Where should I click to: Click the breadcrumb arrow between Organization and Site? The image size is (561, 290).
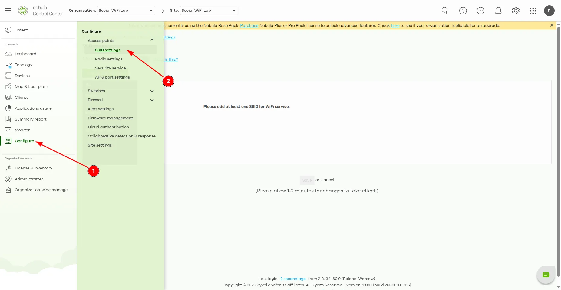[x=163, y=11]
